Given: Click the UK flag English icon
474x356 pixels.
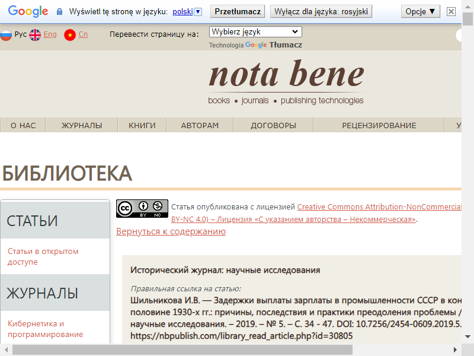Looking at the screenshot, I should pos(35,35).
